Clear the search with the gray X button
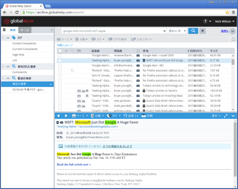Screen dimensions: 238x189 pyautogui.click(x=203, y=31)
